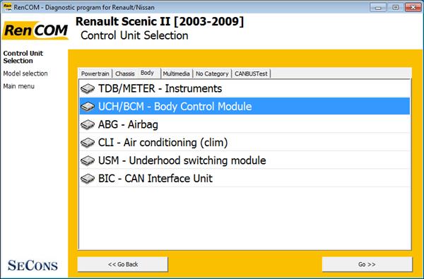Click the << Go Back button
The image size is (424, 279).
pyautogui.click(x=123, y=264)
